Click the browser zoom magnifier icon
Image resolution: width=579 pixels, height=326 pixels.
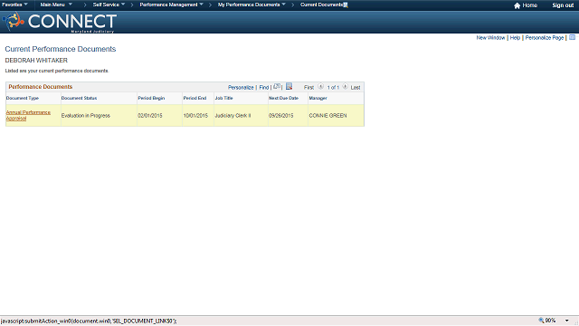(541, 321)
